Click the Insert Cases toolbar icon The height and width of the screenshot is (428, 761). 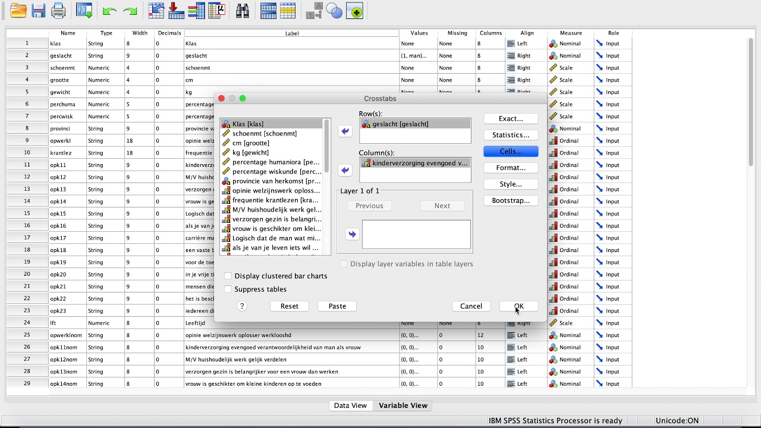coord(268,11)
